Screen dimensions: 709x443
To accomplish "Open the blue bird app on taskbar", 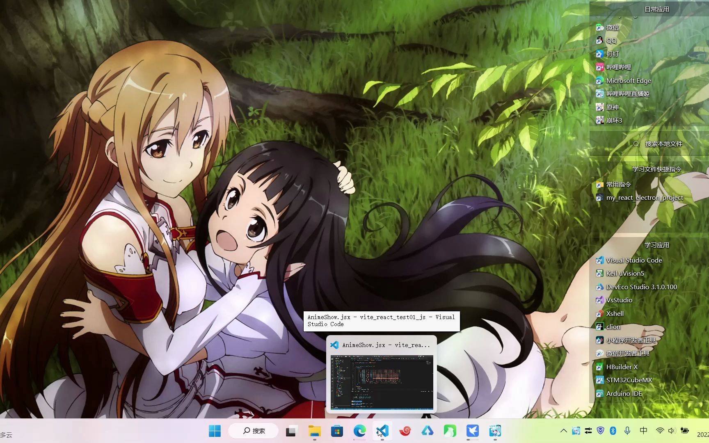I will click(x=473, y=431).
